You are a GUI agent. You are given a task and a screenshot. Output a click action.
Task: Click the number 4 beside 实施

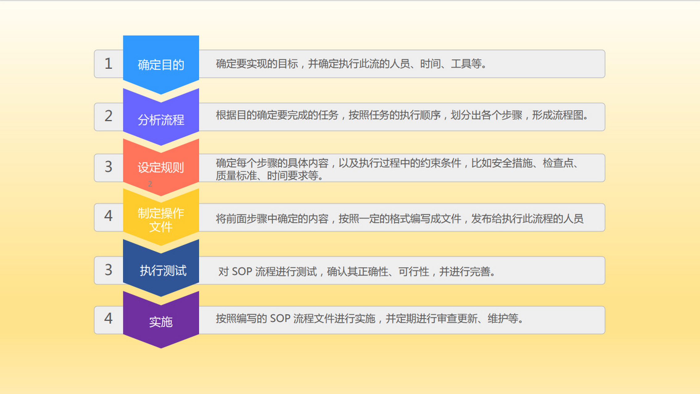click(x=108, y=320)
